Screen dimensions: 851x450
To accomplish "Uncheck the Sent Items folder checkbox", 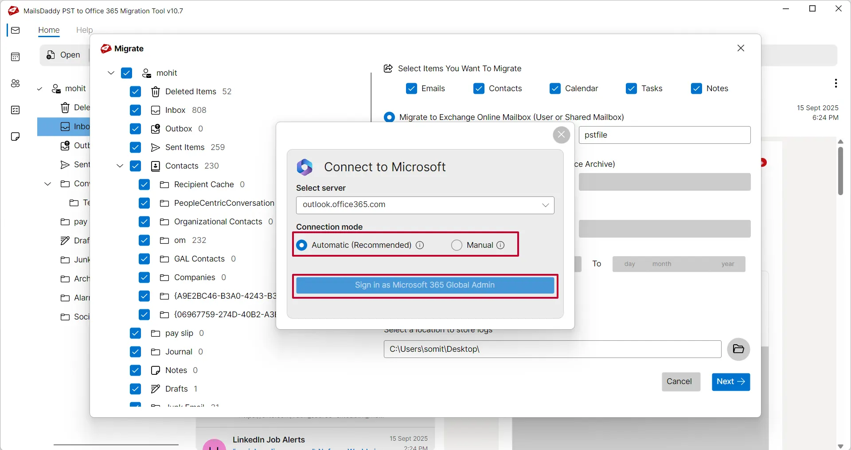I will [135, 147].
